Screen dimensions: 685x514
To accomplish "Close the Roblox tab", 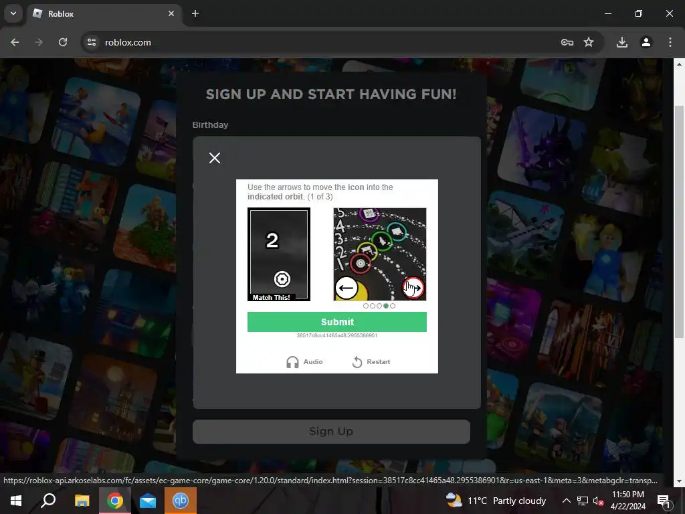I will (171, 13).
